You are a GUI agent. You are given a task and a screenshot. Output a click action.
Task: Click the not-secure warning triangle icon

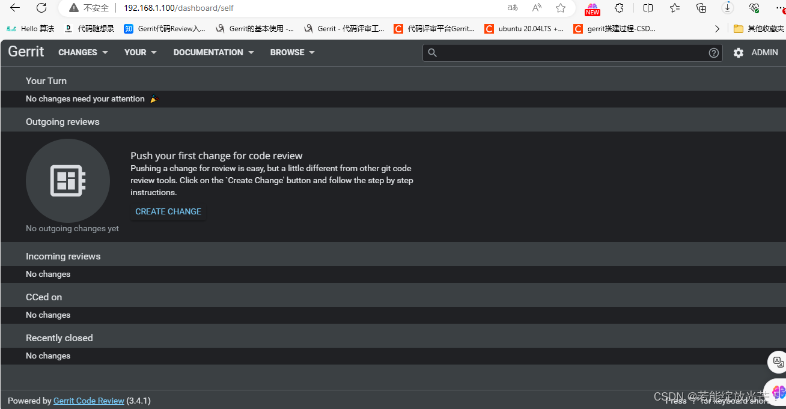(x=73, y=8)
